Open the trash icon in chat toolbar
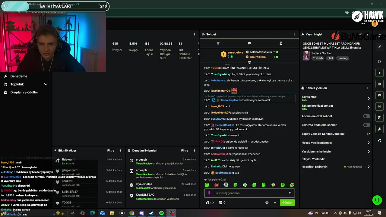The image size is (386, 217). [218, 43]
